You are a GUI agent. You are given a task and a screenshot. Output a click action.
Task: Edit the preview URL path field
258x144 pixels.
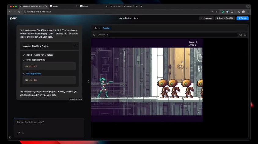[x=171, y=35]
